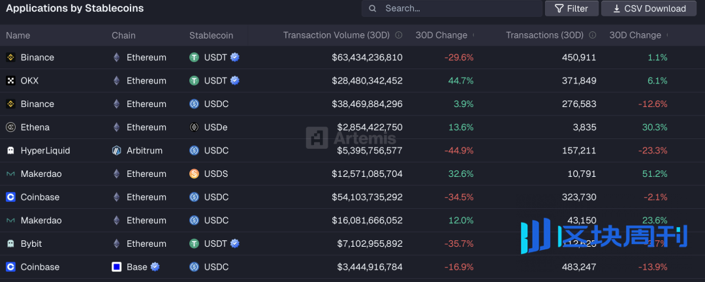705x282 pixels.
Task: Click the verified badge next to Base
Action: coord(155,266)
